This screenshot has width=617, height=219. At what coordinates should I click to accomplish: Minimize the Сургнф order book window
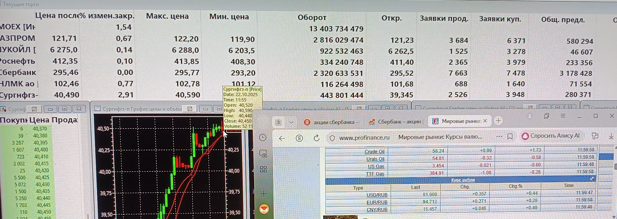(50, 109)
